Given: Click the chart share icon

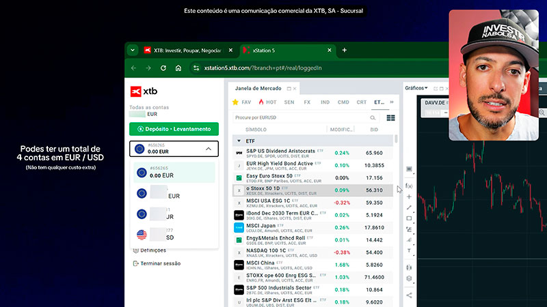Looking at the screenshot, I should click(409, 295).
